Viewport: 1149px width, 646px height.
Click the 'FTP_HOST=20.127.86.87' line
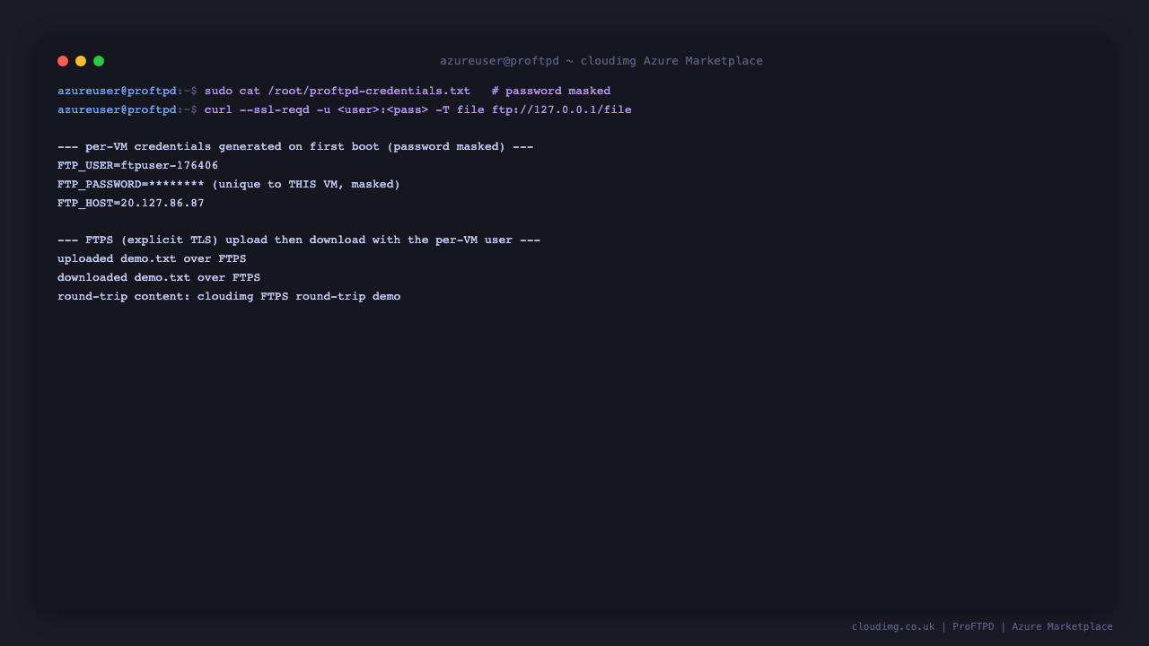point(131,204)
